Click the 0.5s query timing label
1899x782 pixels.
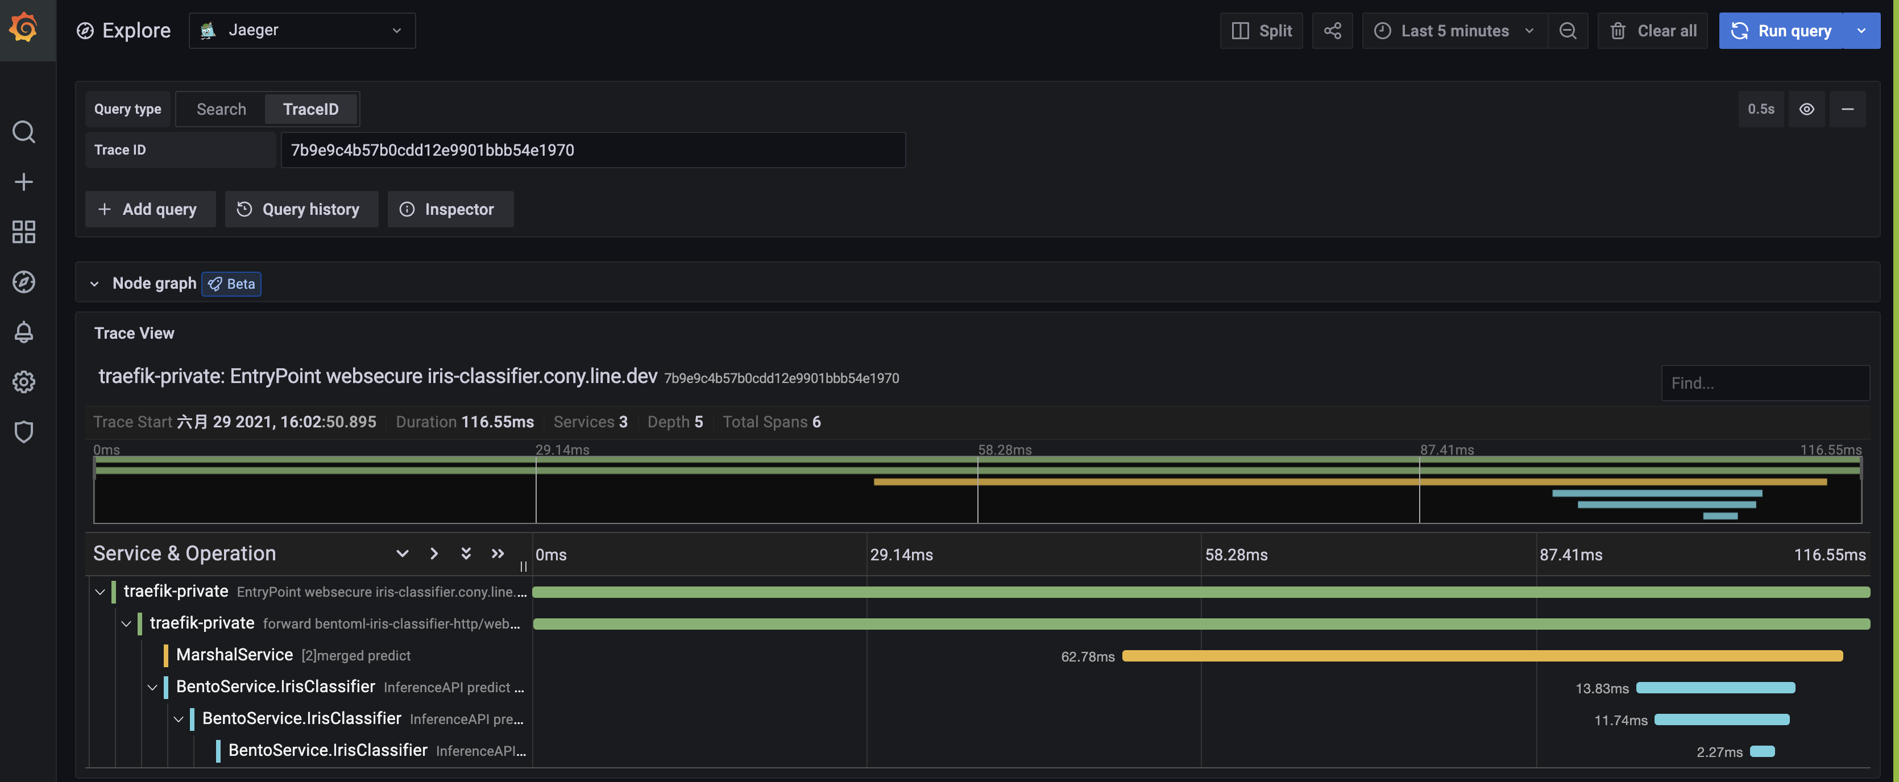(x=1760, y=109)
